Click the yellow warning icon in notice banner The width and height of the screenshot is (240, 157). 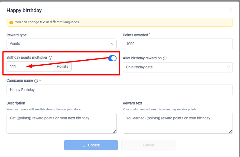point(11,22)
